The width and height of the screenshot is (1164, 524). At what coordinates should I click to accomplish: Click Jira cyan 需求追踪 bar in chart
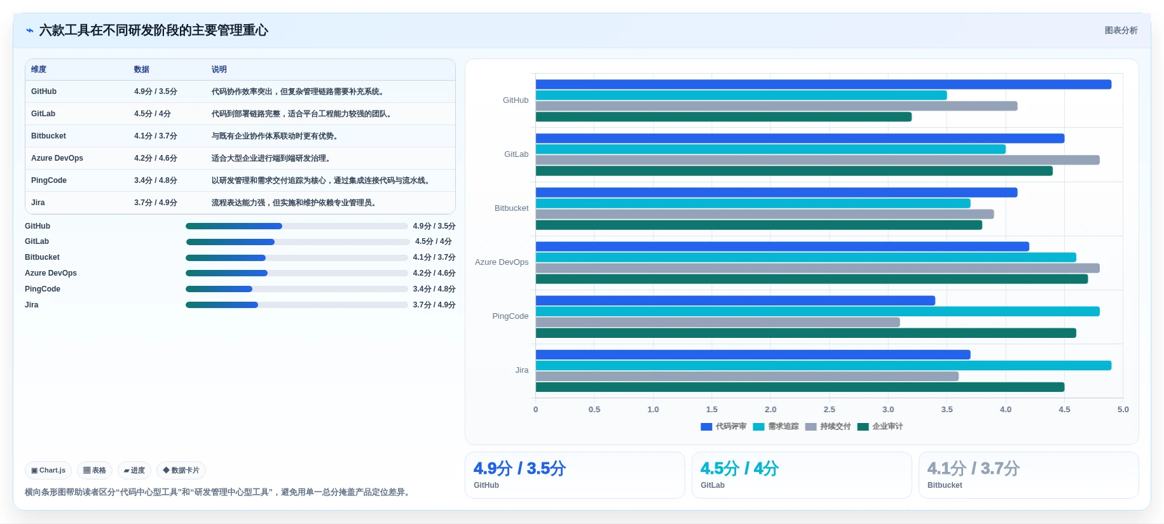[823, 366]
